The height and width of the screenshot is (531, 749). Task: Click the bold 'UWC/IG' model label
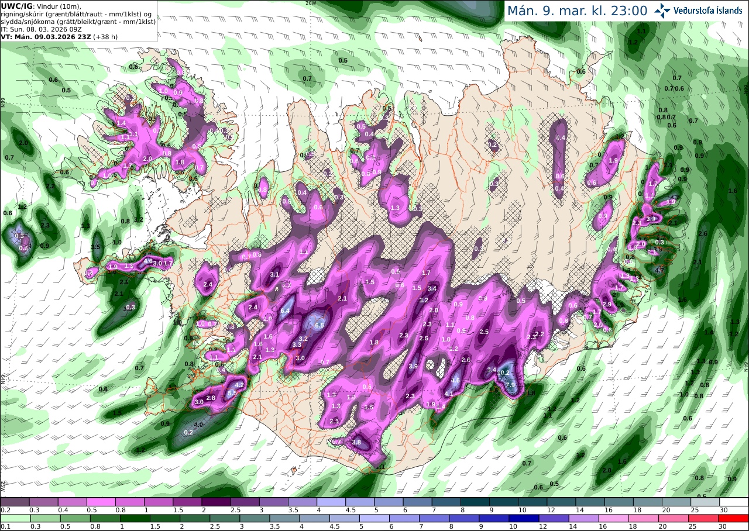point(16,6)
